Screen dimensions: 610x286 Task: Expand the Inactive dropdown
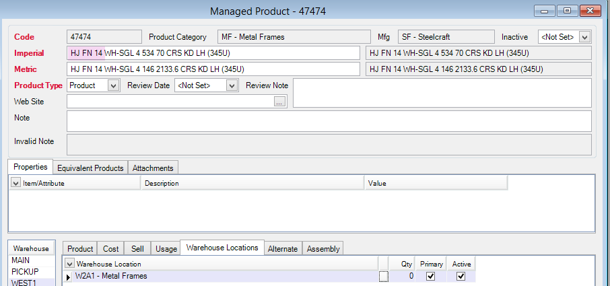pos(584,37)
